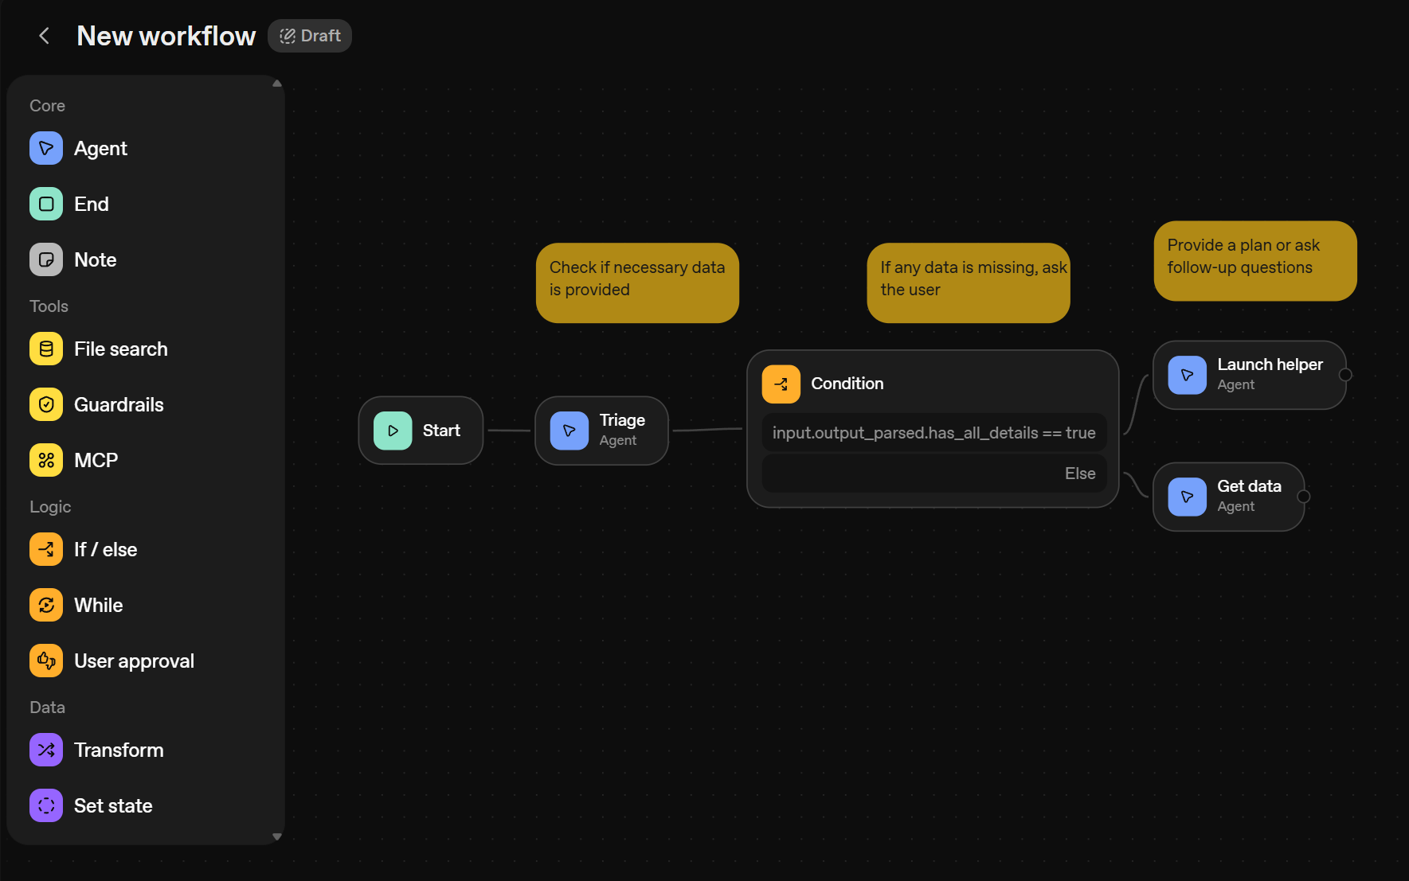Select the While loop icon
Viewport: 1409px width, 881px height.
click(46, 606)
